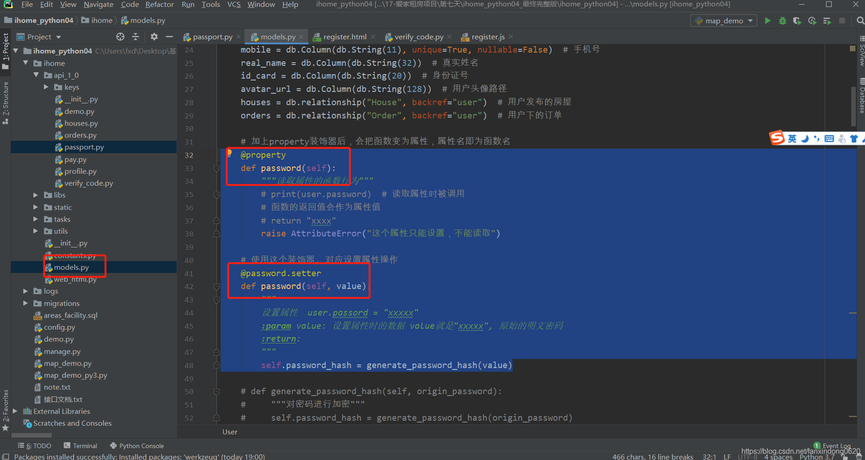Viewport: 865px width, 460px height.
Task: Expand the logs folder
Action: coord(26,291)
